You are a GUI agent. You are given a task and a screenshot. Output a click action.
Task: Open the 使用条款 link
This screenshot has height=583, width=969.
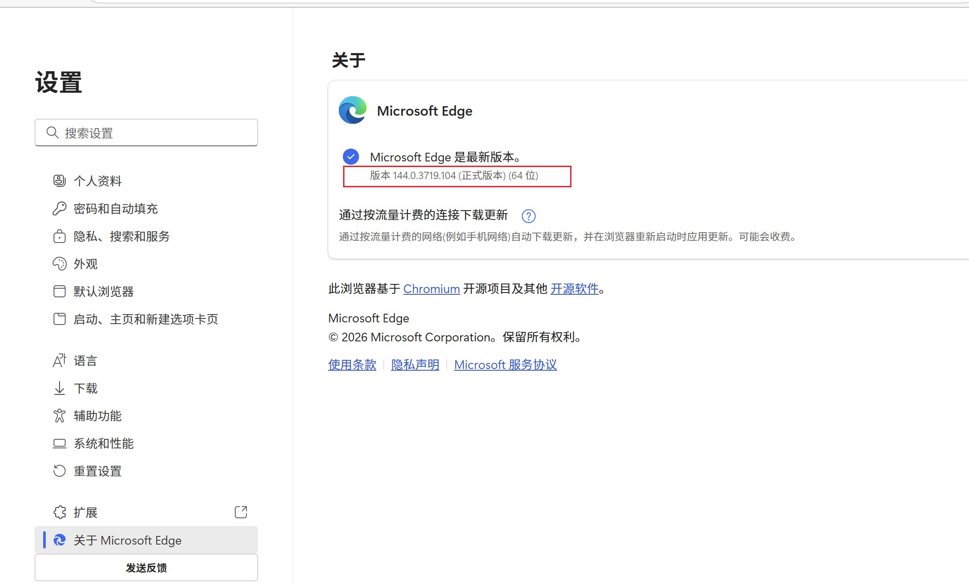tap(352, 365)
